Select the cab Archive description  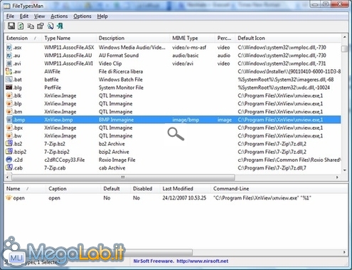pyautogui.click(x=112, y=168)
